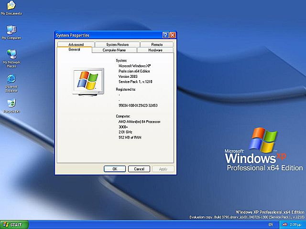This screenshot has width=306, height=229.
Task: Switch to the Advanced tab
Action: tap(76, 44)
